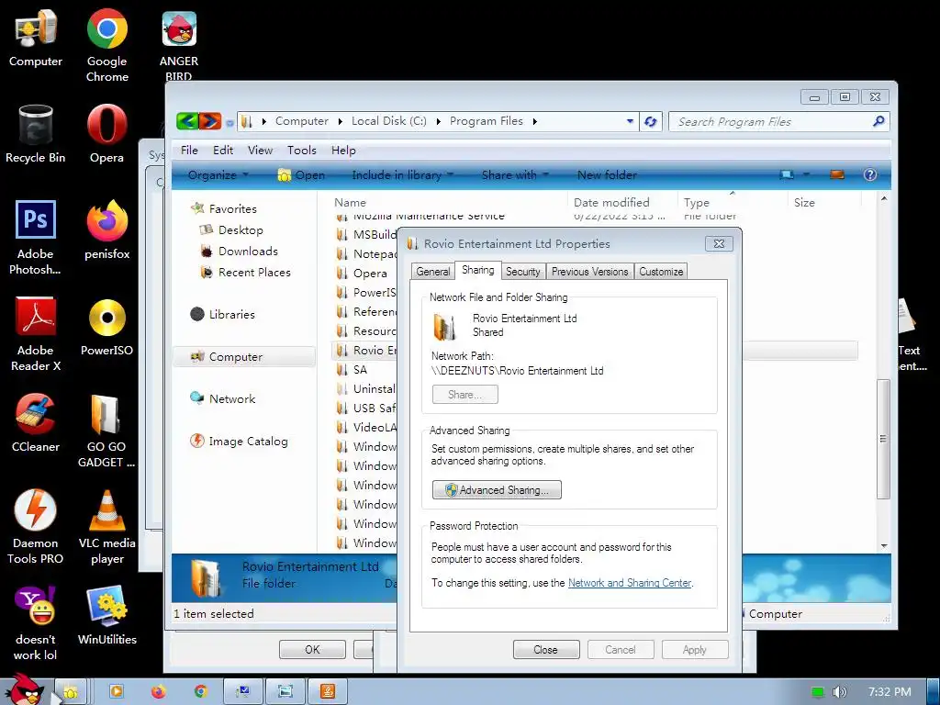Open the GO GO GADGET folder icon
The height and width of the screenshot is (705, 940).
pyautogui.click(x=106, y=431)
